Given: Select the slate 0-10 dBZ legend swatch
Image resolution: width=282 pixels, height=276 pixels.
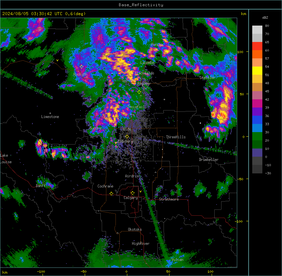Looking at the screenshot, I should point(257,153).
